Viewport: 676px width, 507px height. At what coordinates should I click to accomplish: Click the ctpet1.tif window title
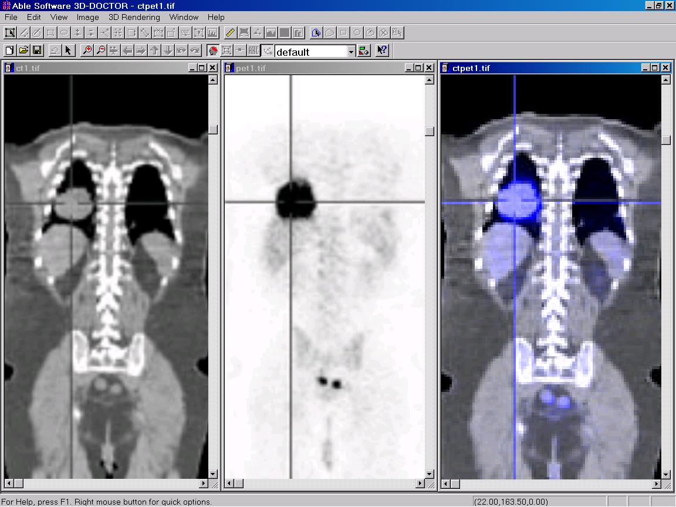[471, 68]
